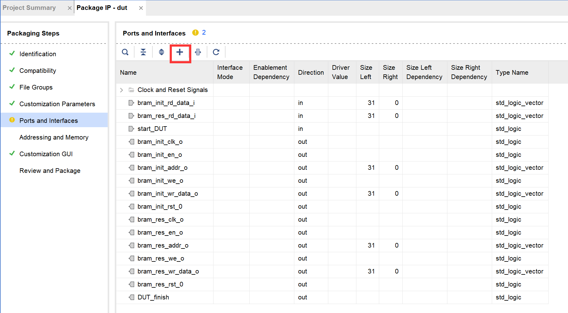This screenshot has width=568, height=313.
Task: Click the output port icon of bram_res_en_o
Action: tap(131, 232)
